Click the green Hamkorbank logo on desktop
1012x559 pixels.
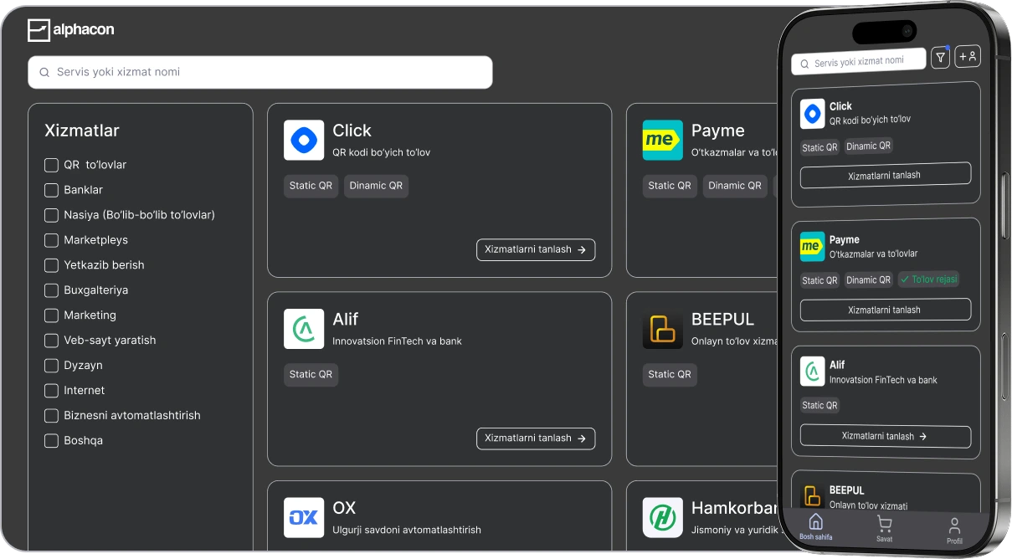click(663, 517)
